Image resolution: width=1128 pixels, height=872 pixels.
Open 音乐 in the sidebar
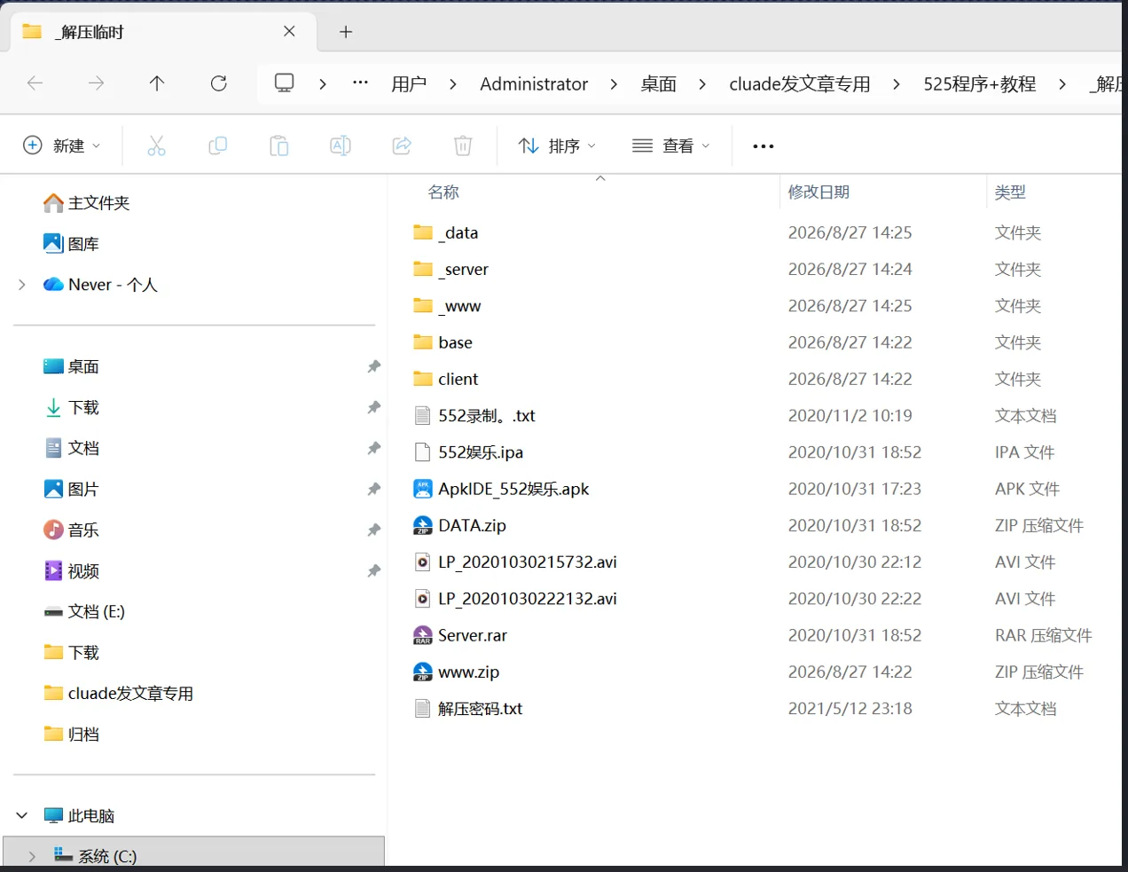[x=71, y=530]
